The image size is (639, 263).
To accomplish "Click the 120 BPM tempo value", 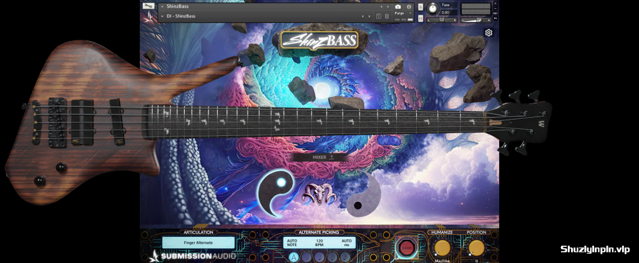I will (319, 242).
